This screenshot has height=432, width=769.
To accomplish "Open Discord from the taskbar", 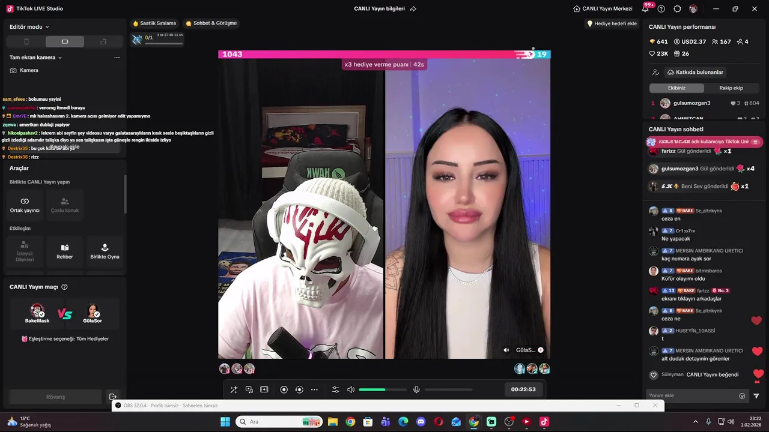I will [421, 422].
